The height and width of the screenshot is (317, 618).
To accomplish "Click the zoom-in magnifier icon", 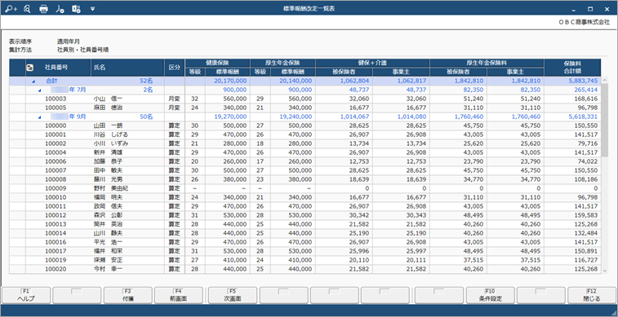I will (x=11, y=9).
